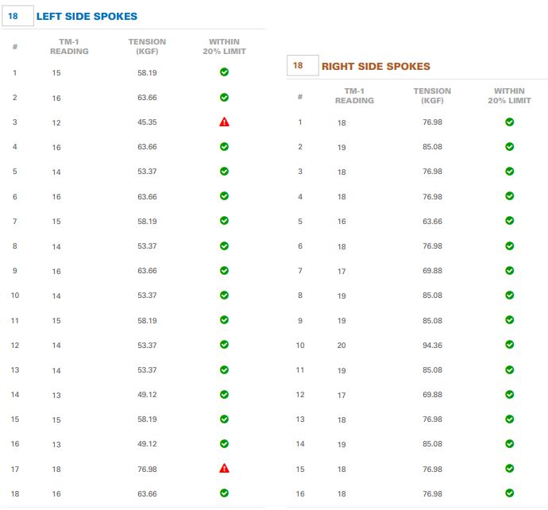Click the right side spoke count field

303,66
